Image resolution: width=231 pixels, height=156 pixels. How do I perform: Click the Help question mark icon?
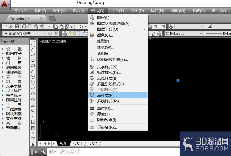point(163,27)
